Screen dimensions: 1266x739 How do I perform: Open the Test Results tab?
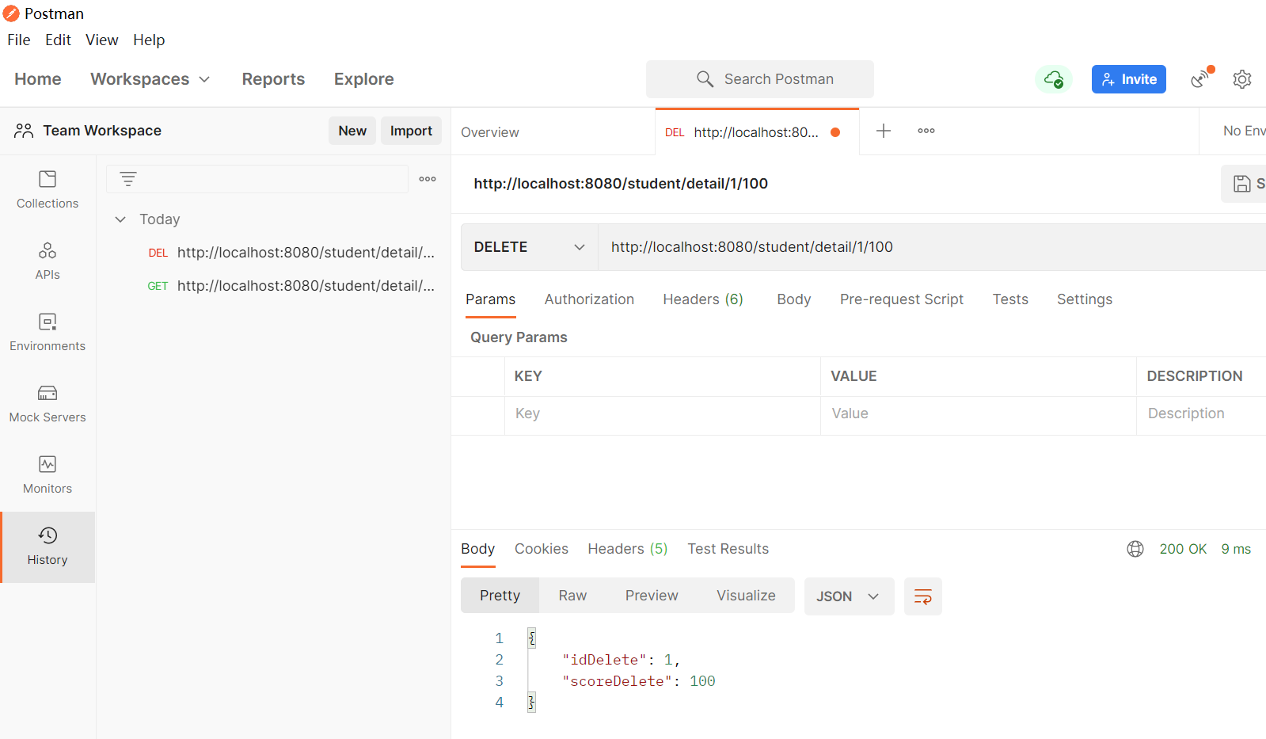coord(728,549)
